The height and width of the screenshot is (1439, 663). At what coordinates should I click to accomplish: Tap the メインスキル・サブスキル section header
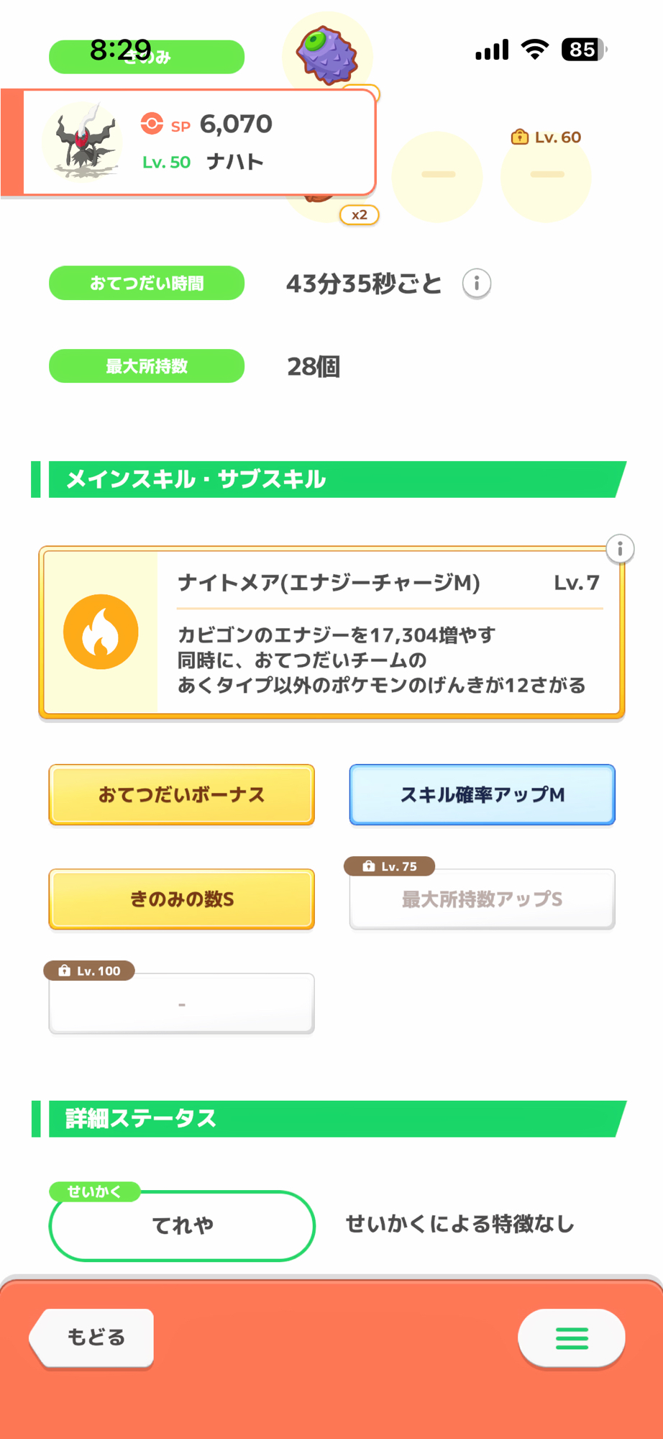(x=331, y=479)
